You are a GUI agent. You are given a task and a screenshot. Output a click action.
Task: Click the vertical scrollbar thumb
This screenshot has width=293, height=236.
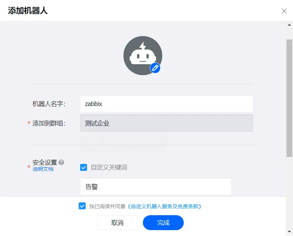point(289,97)
